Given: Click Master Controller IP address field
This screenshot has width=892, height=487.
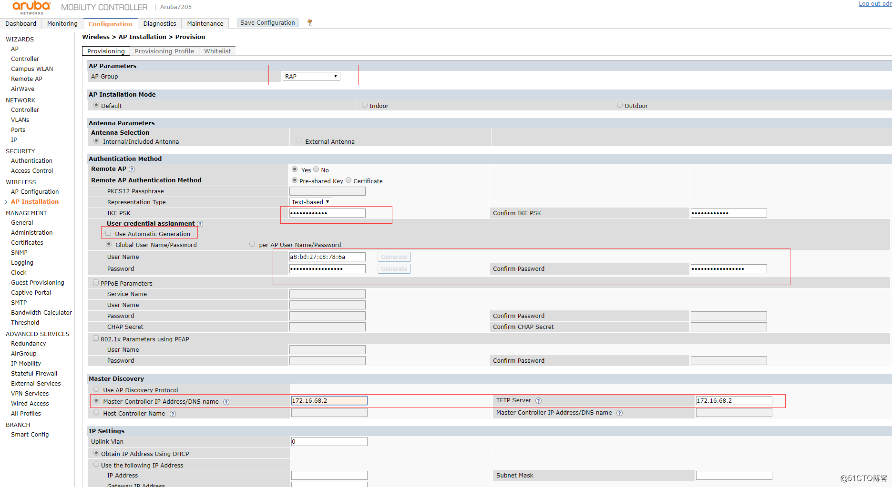Looking at the screenshot, I should pyautogui.click(x=329, y=401).
